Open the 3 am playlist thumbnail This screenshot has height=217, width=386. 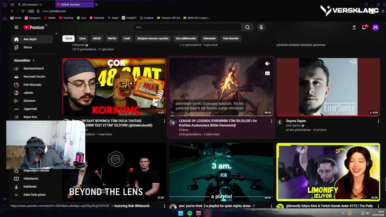(221, 172)
